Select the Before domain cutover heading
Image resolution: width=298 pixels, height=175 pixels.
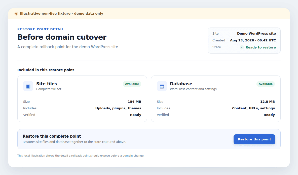62,37
